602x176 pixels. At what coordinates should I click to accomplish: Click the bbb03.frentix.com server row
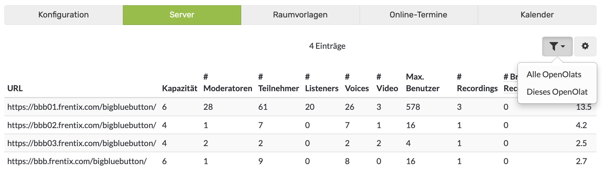tap(82, 143)
